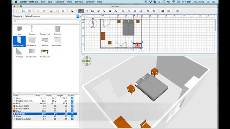
Task: Click the Wi-Fi status icon
Action: [x=174, y=2]
